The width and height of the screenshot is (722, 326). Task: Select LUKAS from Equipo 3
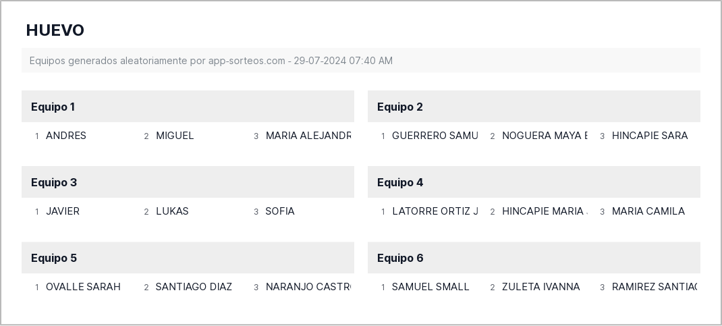(172, 211)
